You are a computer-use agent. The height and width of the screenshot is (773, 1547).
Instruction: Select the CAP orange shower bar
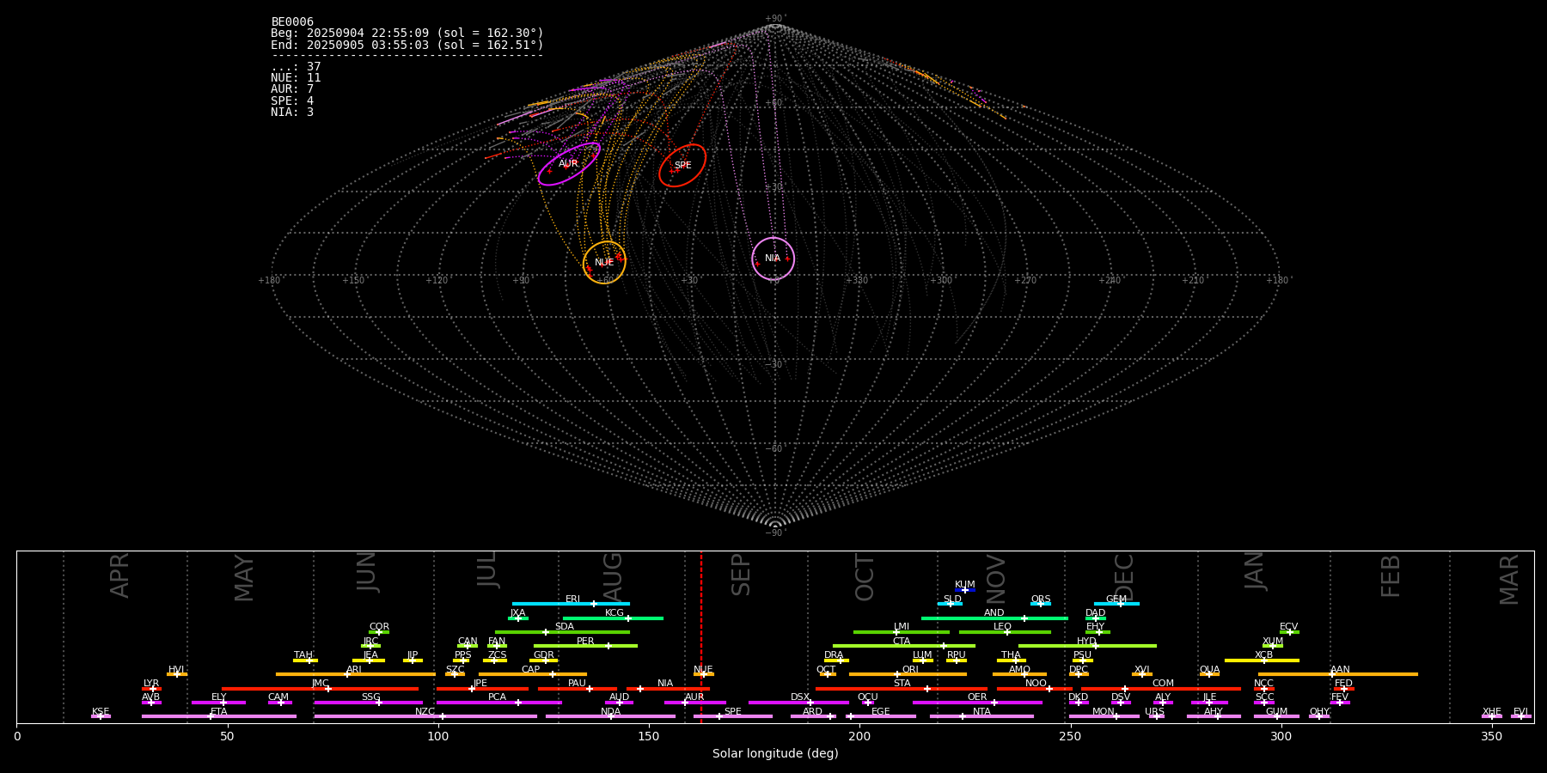(x=533, y=674)
